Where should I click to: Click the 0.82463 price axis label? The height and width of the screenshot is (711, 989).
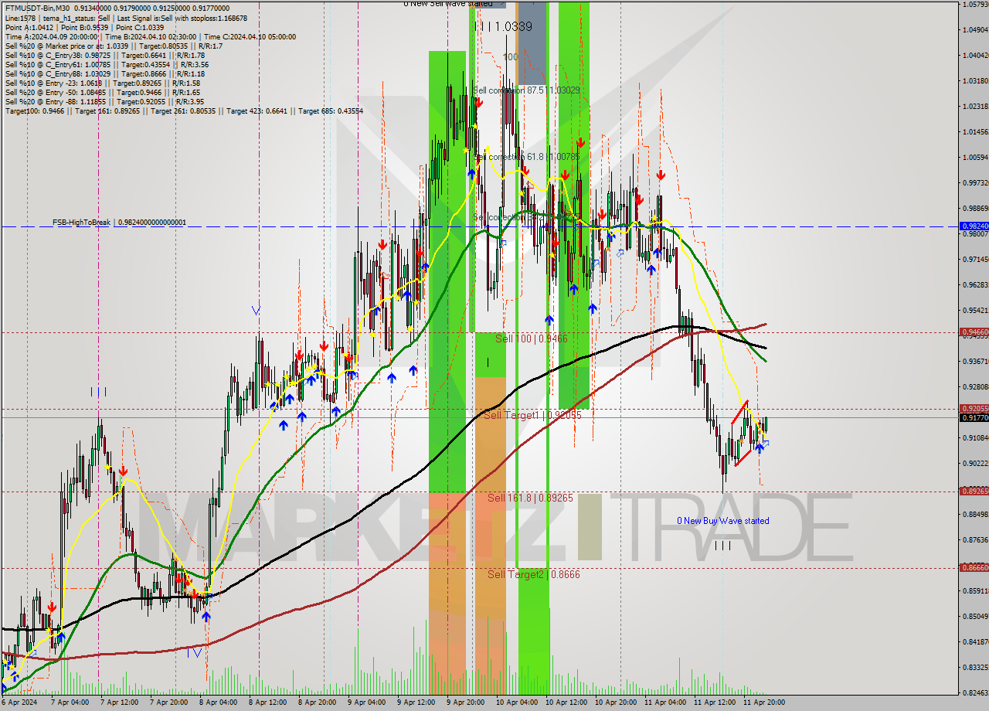(974, 693)
